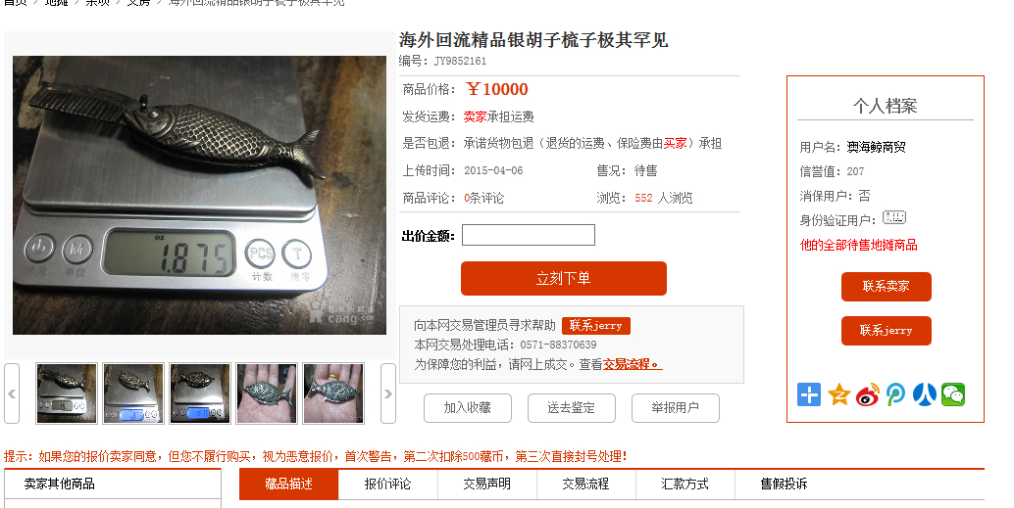Share via the green WeChat icon
Image resolution: width=1014 pixels, height=508 pixels.
click(x=953, y=394)
